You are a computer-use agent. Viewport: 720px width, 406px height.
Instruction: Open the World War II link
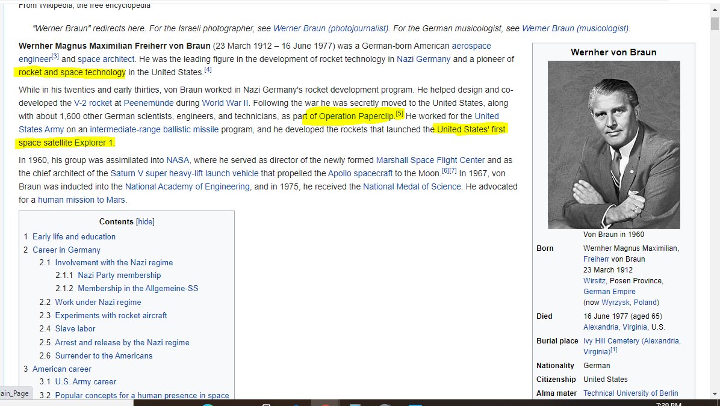225,103
